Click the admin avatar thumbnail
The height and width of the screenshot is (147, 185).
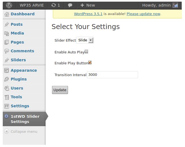[175, 5]
